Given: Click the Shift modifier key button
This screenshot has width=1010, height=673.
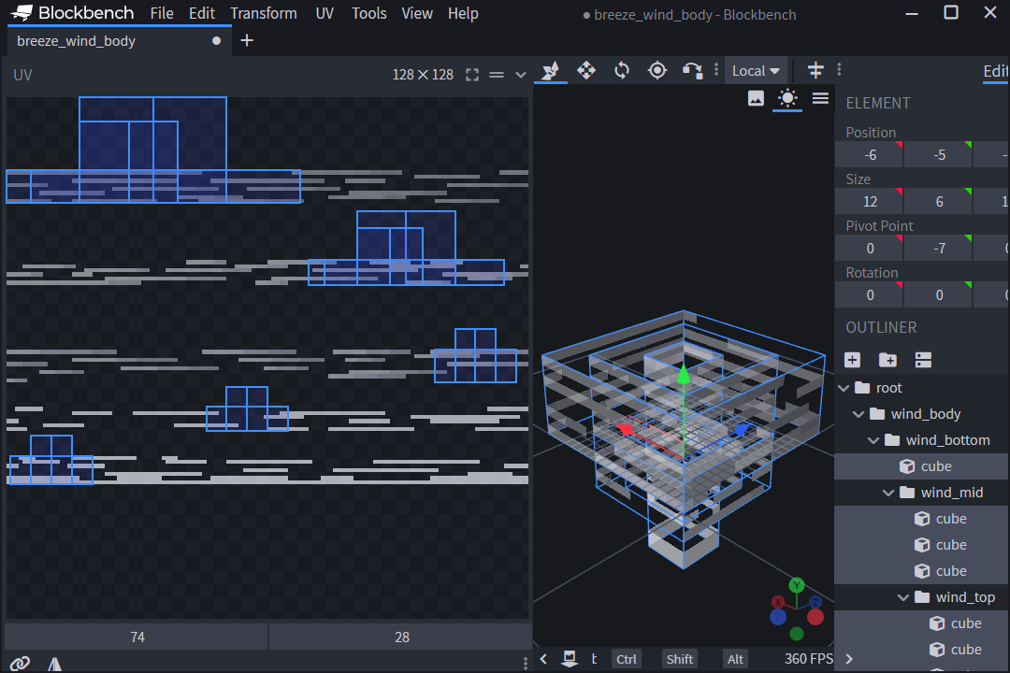Looking at the screenshot, I should point(680,659).
